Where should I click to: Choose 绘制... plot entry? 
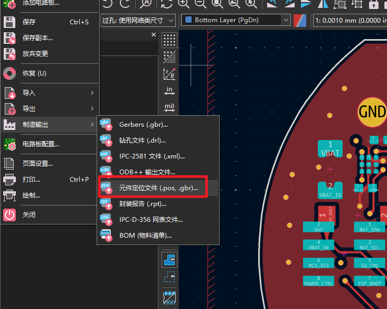[49, 195]
